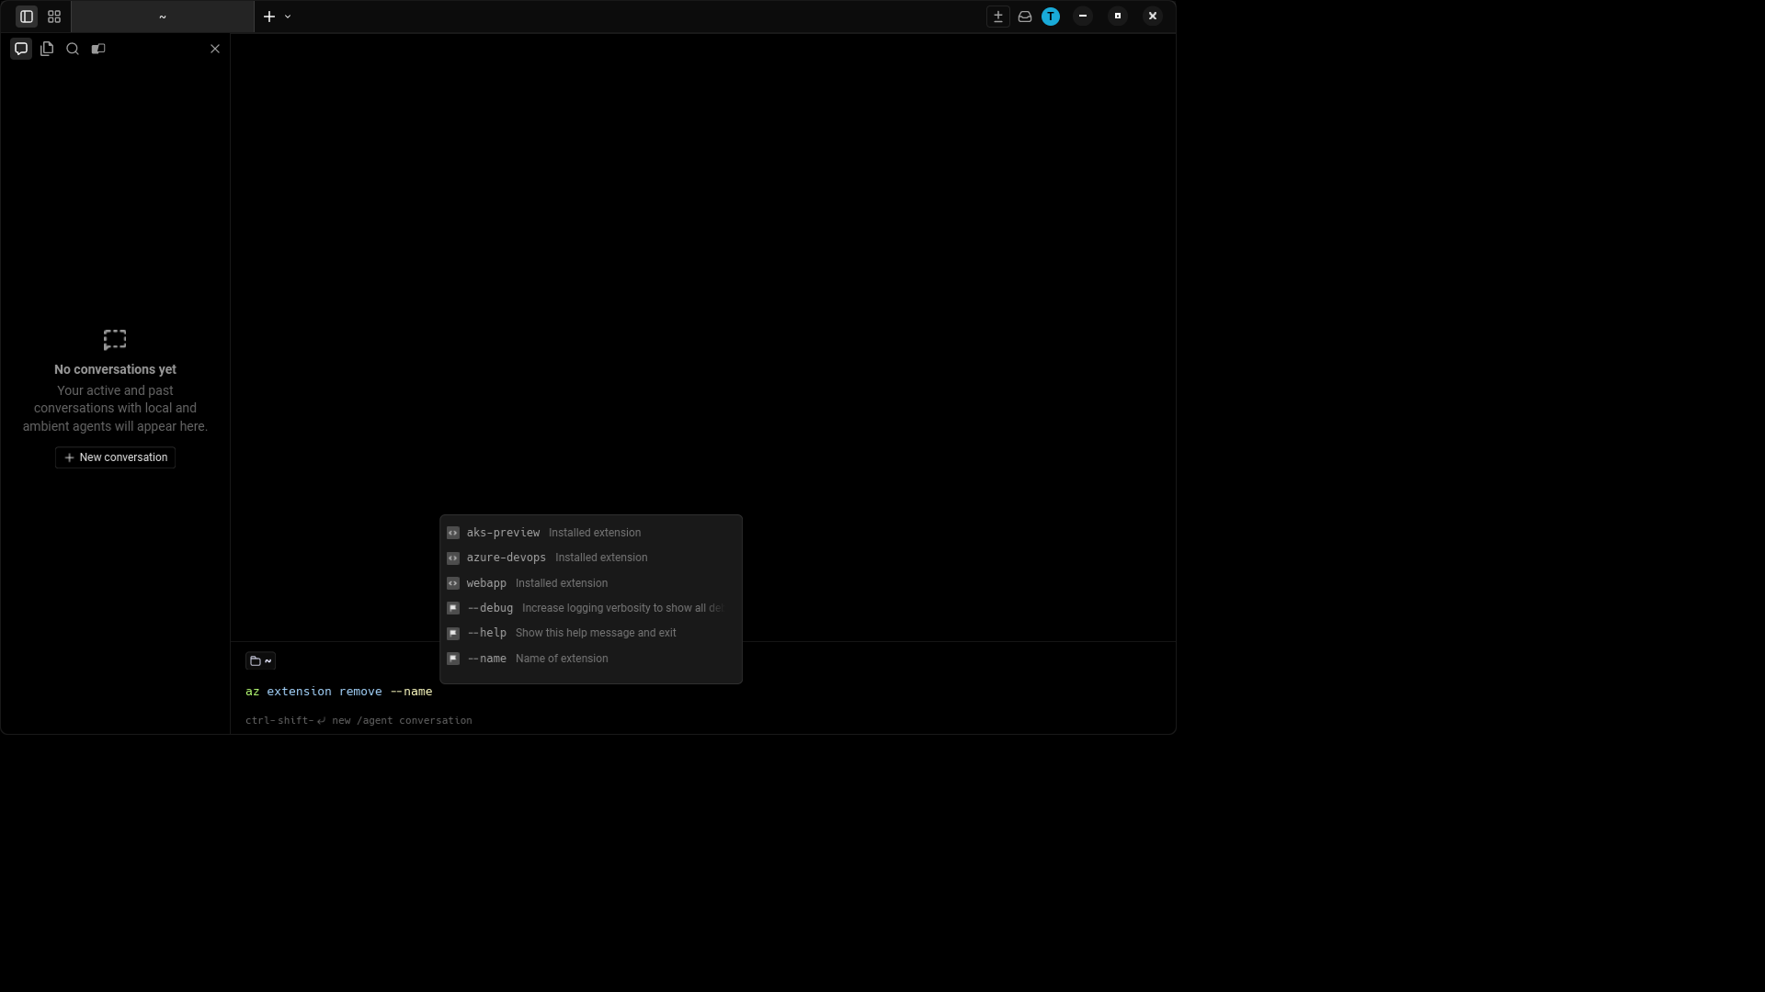Minimize the terminal window
This screenshot has height=992, width=1765.
[x=1083, y=17]
